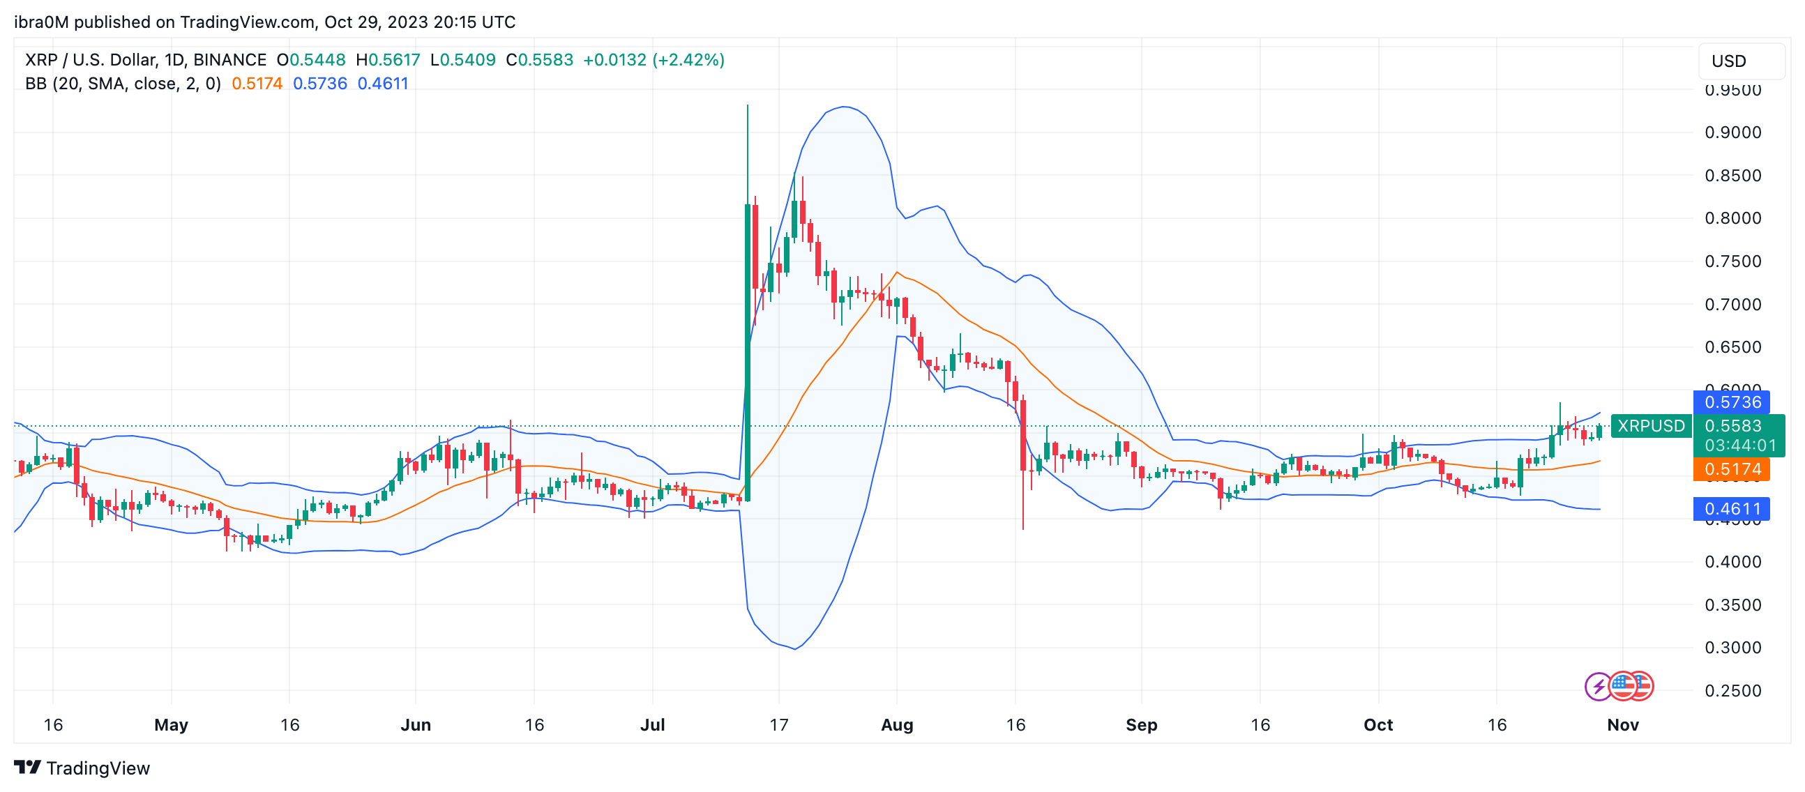This screenshot has width=1805, height=792.
Task: Click the orange 0.5174 basis price tag
Action: pos(1732,469)
